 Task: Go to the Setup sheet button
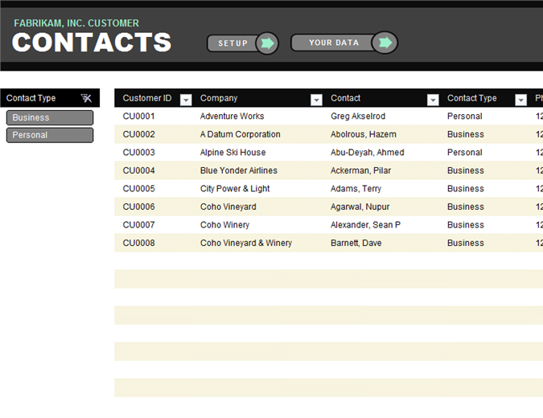tap(233, 43)
